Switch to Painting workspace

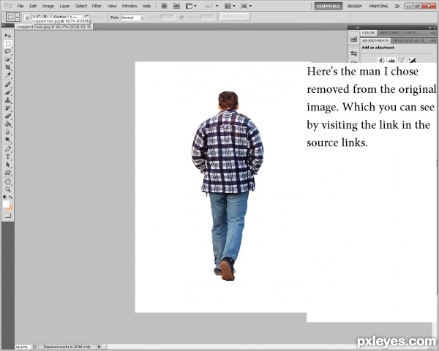click(378, 6)
